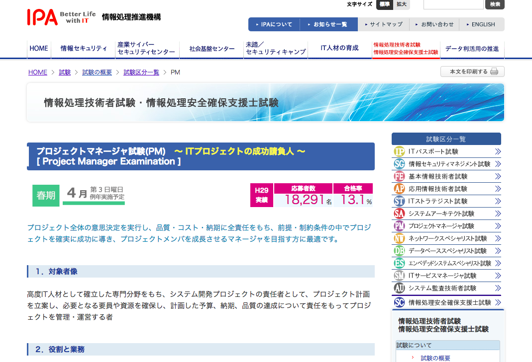
Task: Click the chevron on the 応用情報技術者試験 row
Action: point(498,189)
